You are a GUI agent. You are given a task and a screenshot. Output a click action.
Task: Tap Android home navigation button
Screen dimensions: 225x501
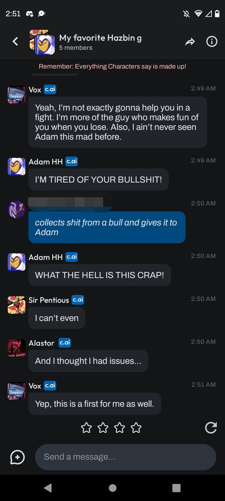tap(112, 488)
